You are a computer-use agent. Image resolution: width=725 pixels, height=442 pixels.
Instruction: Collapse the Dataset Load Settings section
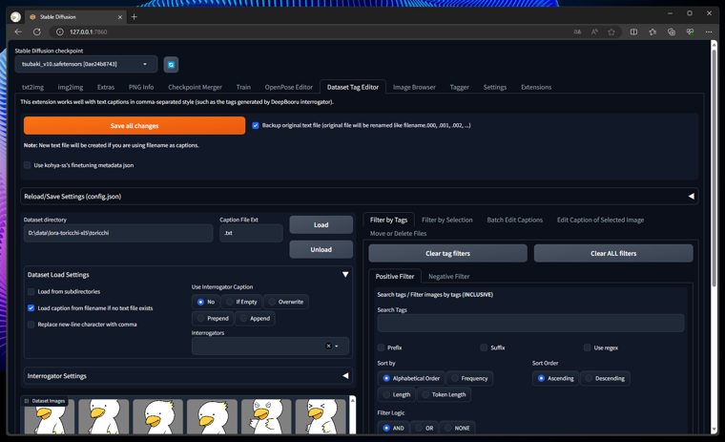pyautogui.click(x=345, y=274)
